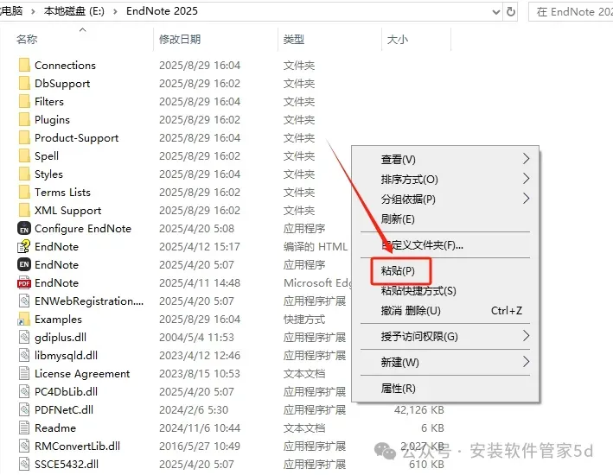The image size is (613, 475).
Task: Click the 2004/5/4 11:53 date cell
Action: 196,337
